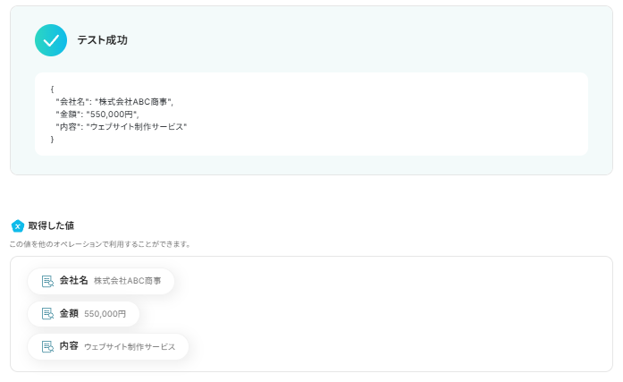Image resolution: width=623 pixels, height=382 pixels.
Task: Click the document icon on 金額 chip
Action: (x=48, y=314)
